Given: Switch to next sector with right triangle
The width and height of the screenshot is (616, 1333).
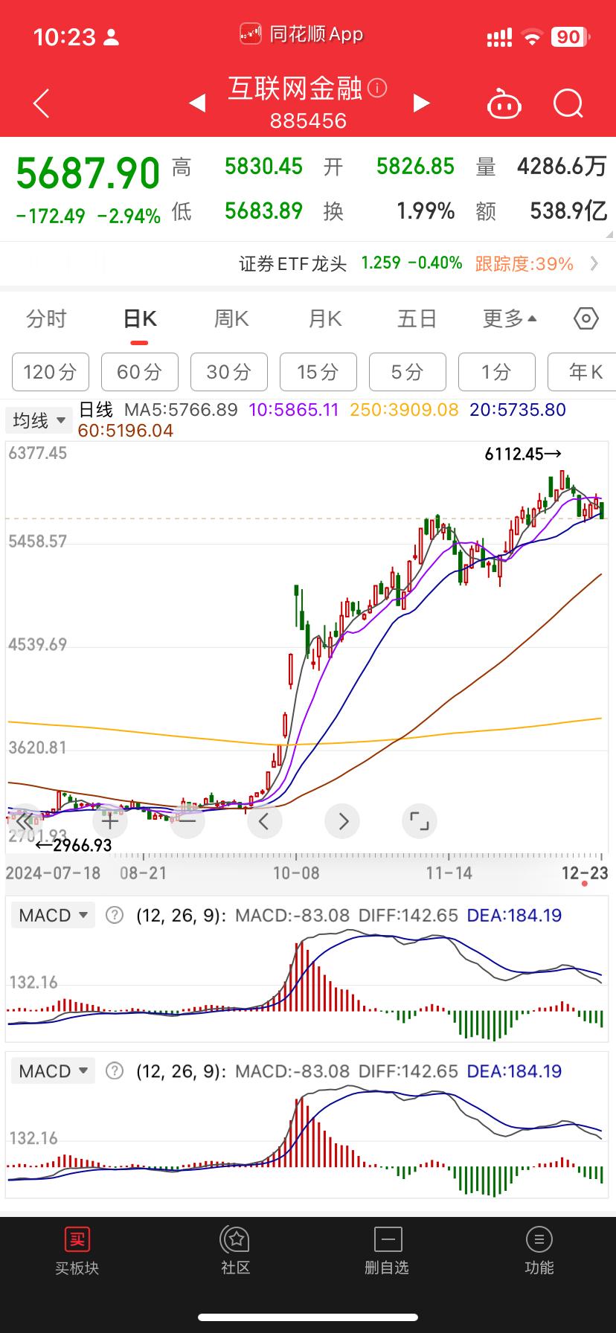Looking at the screenshot, I should (x=421, y=103).
